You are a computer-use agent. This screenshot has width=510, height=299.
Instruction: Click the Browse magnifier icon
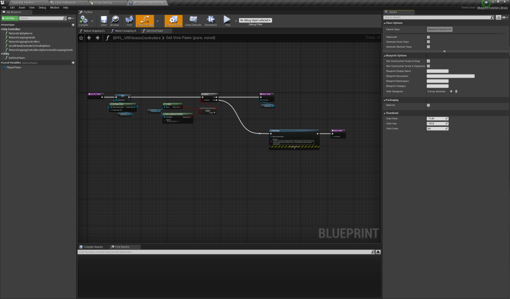point(115,20)
